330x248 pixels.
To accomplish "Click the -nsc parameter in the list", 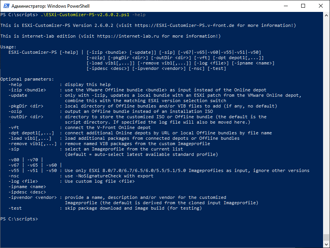I will click(14, 176).
